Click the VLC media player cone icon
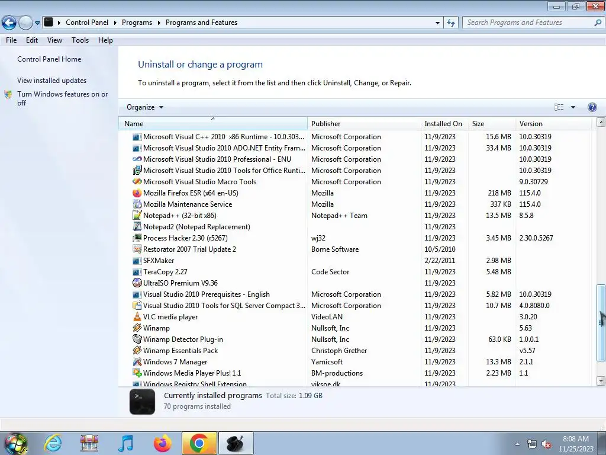Image resolution: width=606 pixels, height=455 pixels. pos(137,316)
